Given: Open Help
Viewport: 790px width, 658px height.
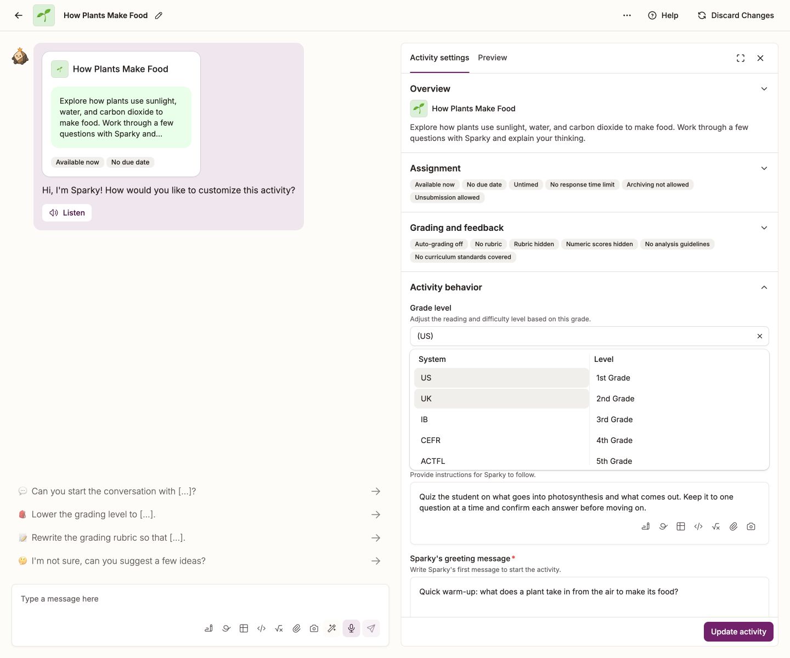Looking at the screenshot, I should click(x=663, y=15).
